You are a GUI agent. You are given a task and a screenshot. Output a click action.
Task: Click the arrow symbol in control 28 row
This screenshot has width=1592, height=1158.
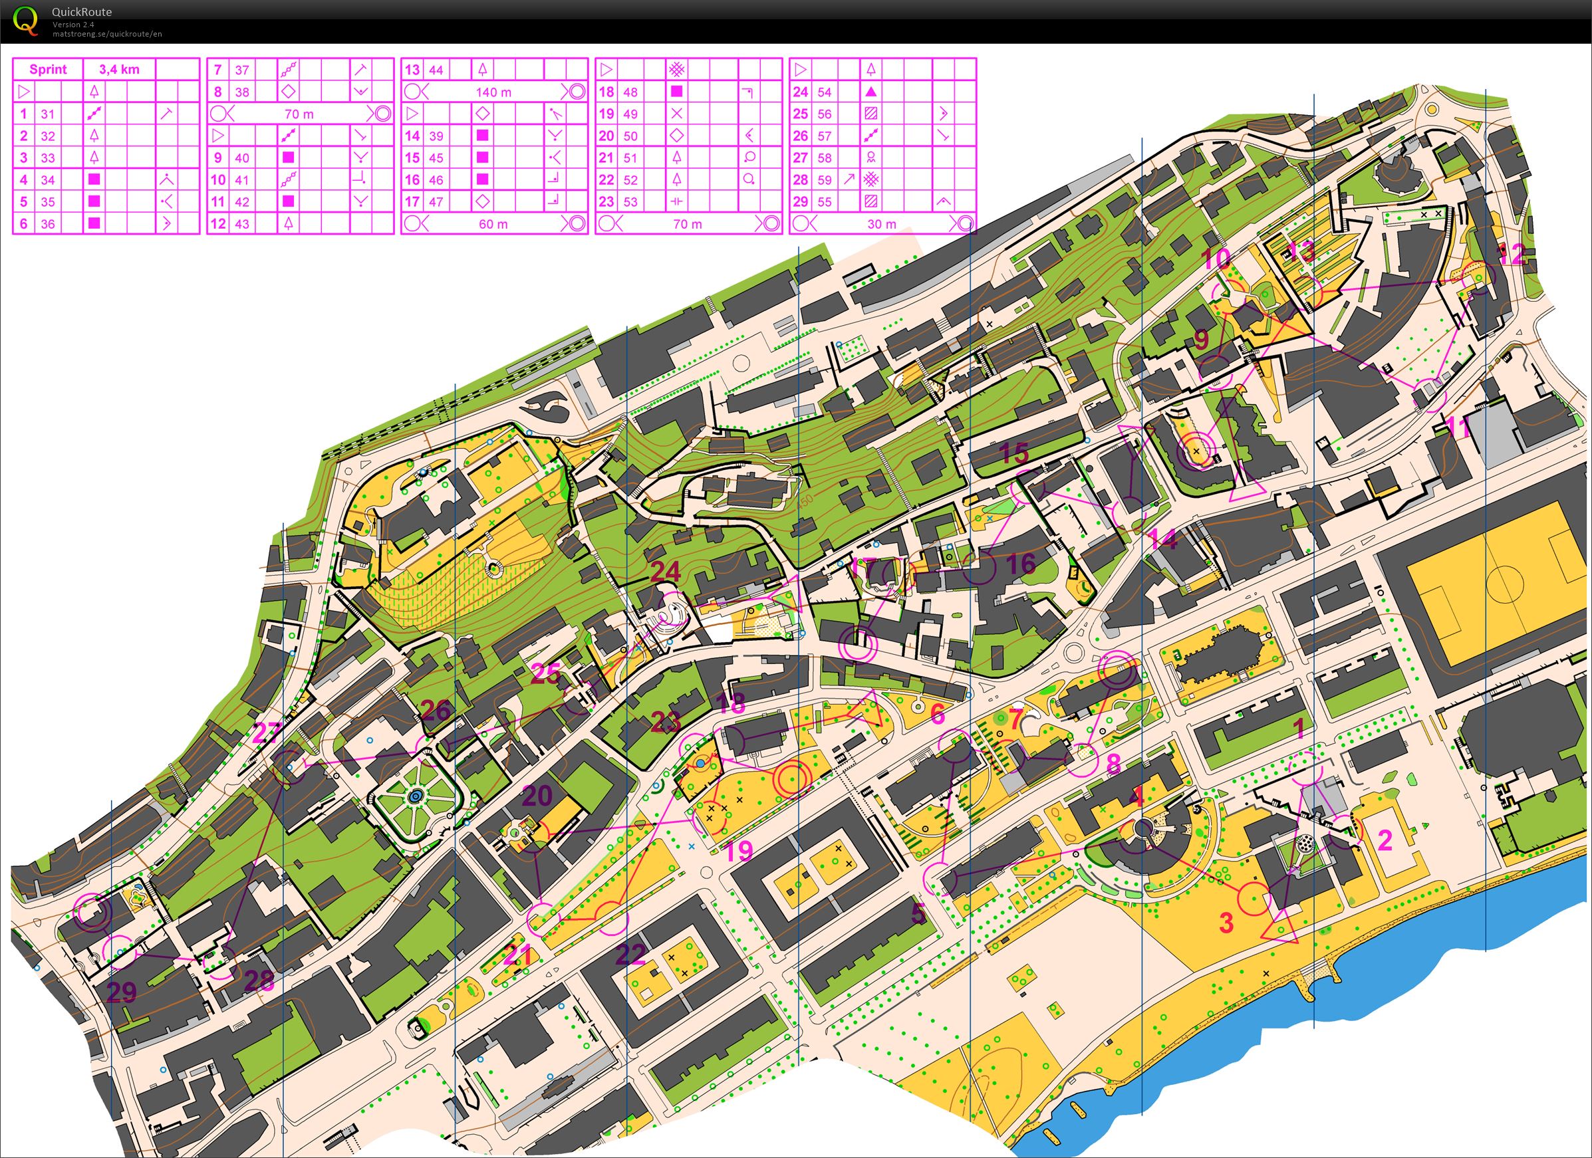pyautogui.click(x=849, y=179)
